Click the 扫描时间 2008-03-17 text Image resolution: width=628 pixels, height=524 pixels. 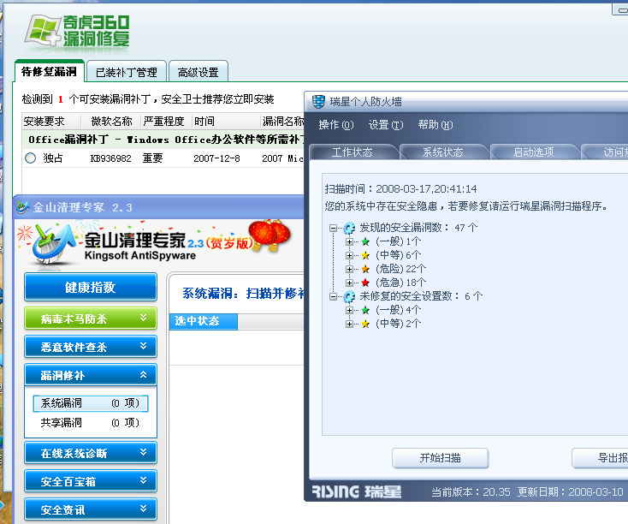[401, 189]
